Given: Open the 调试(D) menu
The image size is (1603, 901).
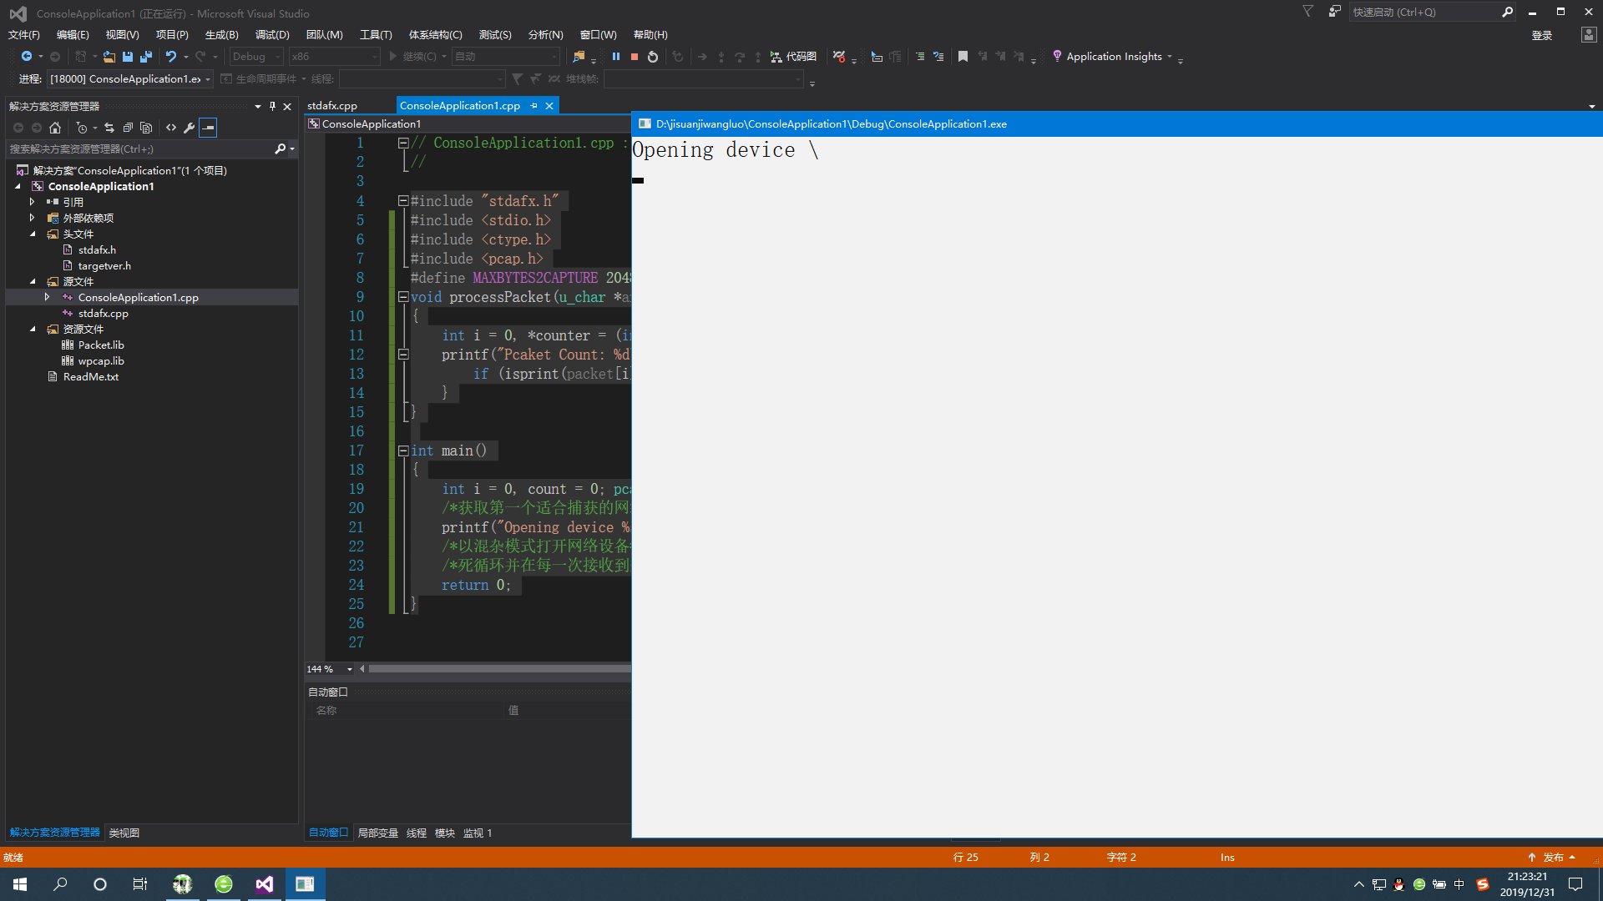Looking at the screenshot, I should coord(271,34).
